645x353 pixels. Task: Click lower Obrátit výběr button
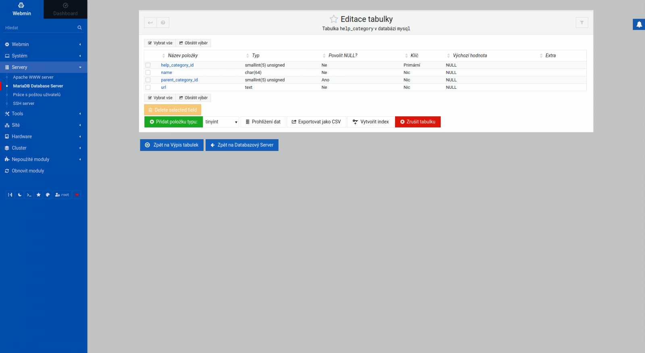[x=193, y=98]
